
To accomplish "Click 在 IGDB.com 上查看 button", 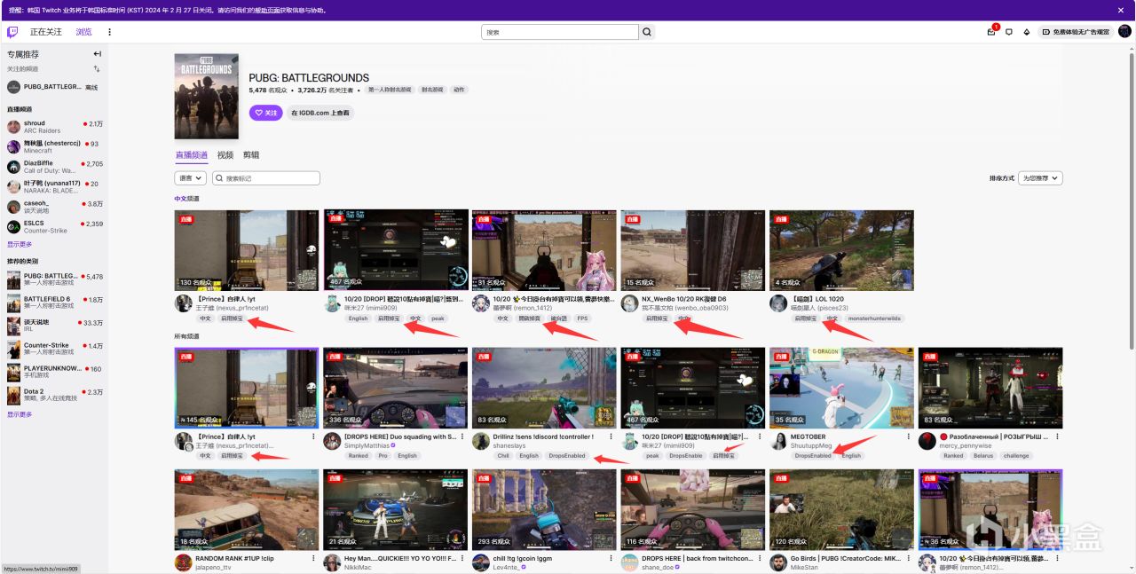I will [319, 113].
